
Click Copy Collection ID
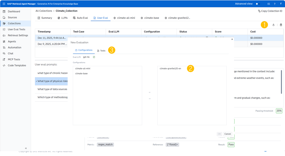pyautogui.click(x=270, y=11)
